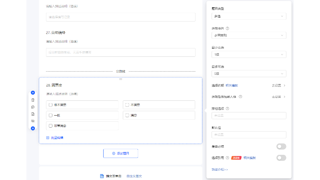Image resolution: width=320 pixels, height=180 pixels.
Task: Add a question below via bottom blue plus
Action: click(x=33, y=128)
